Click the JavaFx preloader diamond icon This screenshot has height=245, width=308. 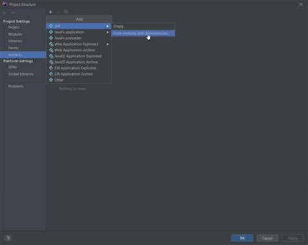[x=51, y=38]
